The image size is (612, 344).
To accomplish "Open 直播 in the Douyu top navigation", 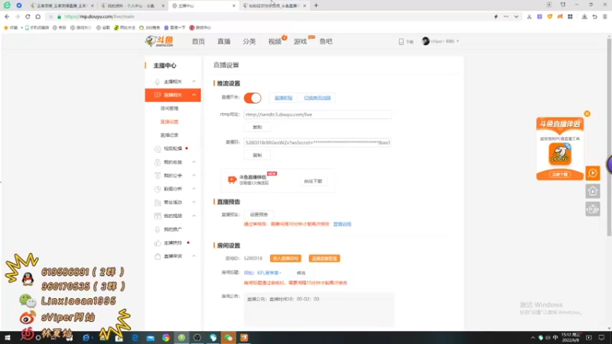I will (x=223, y=41).
